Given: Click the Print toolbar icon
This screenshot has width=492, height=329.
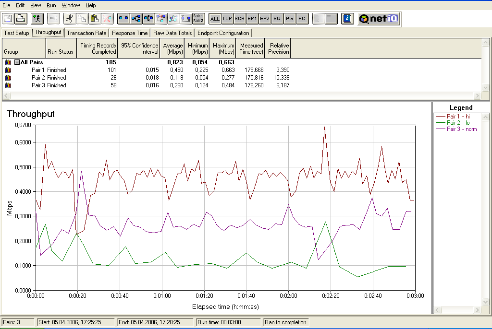Looking at the screenshot, I should pos(21,19).
